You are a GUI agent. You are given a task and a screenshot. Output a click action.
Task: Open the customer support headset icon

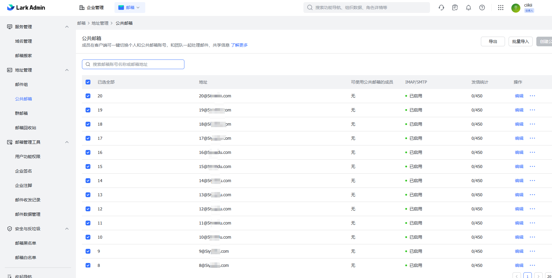(441, 8)
